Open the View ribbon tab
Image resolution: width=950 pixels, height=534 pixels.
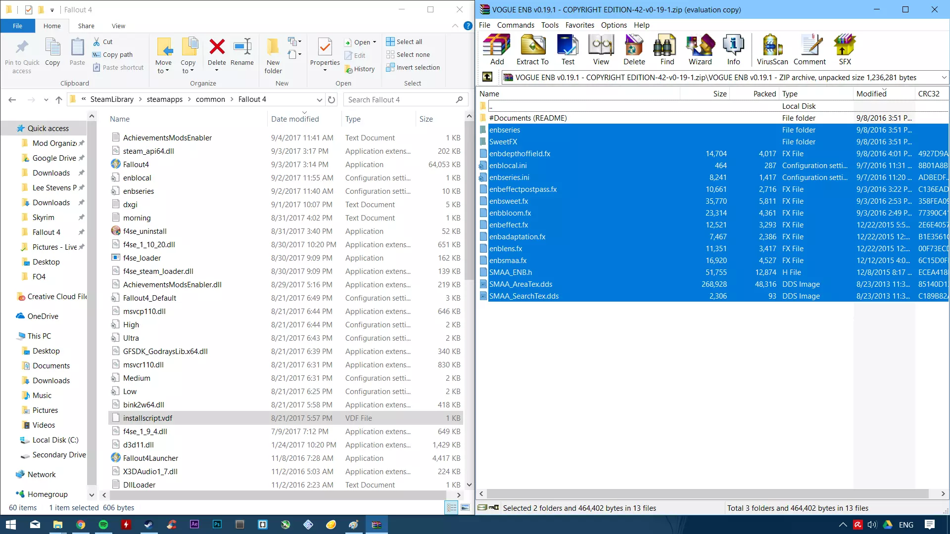click(118, 26)
